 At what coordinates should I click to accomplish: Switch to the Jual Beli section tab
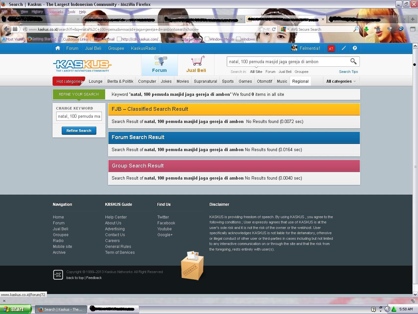[x=196, y=64]
